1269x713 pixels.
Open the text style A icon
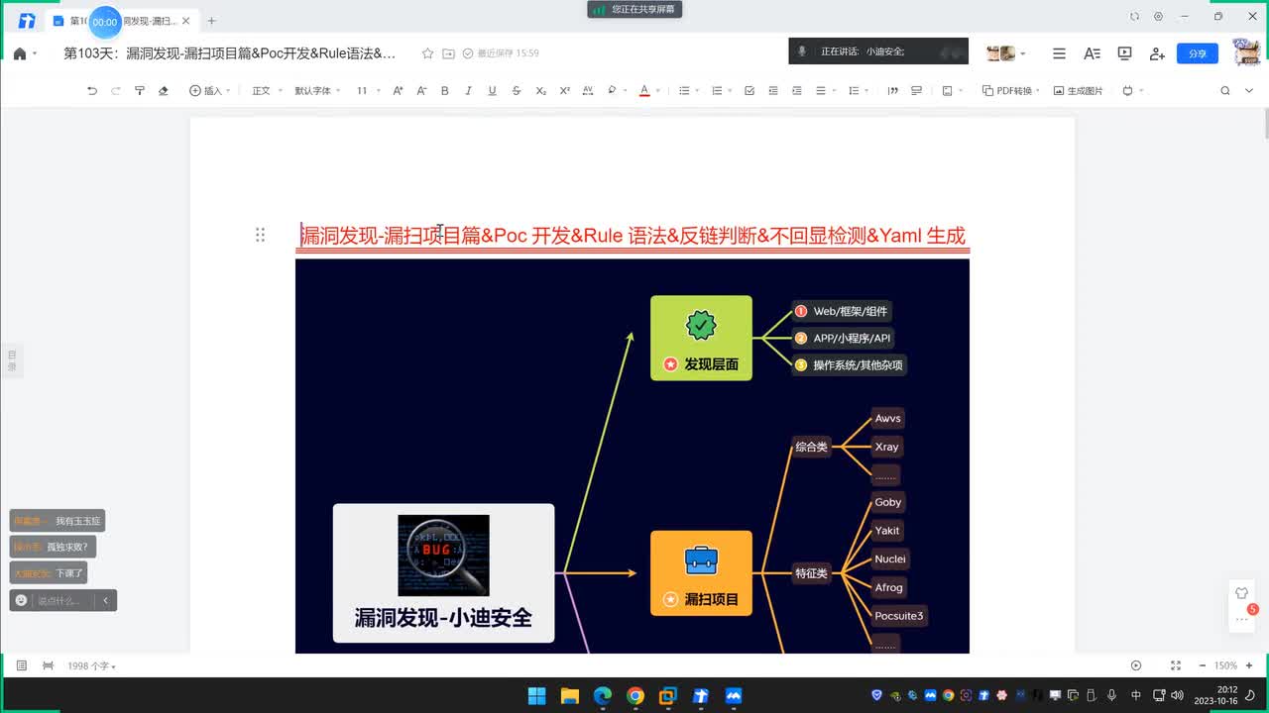pos(1092,53)
